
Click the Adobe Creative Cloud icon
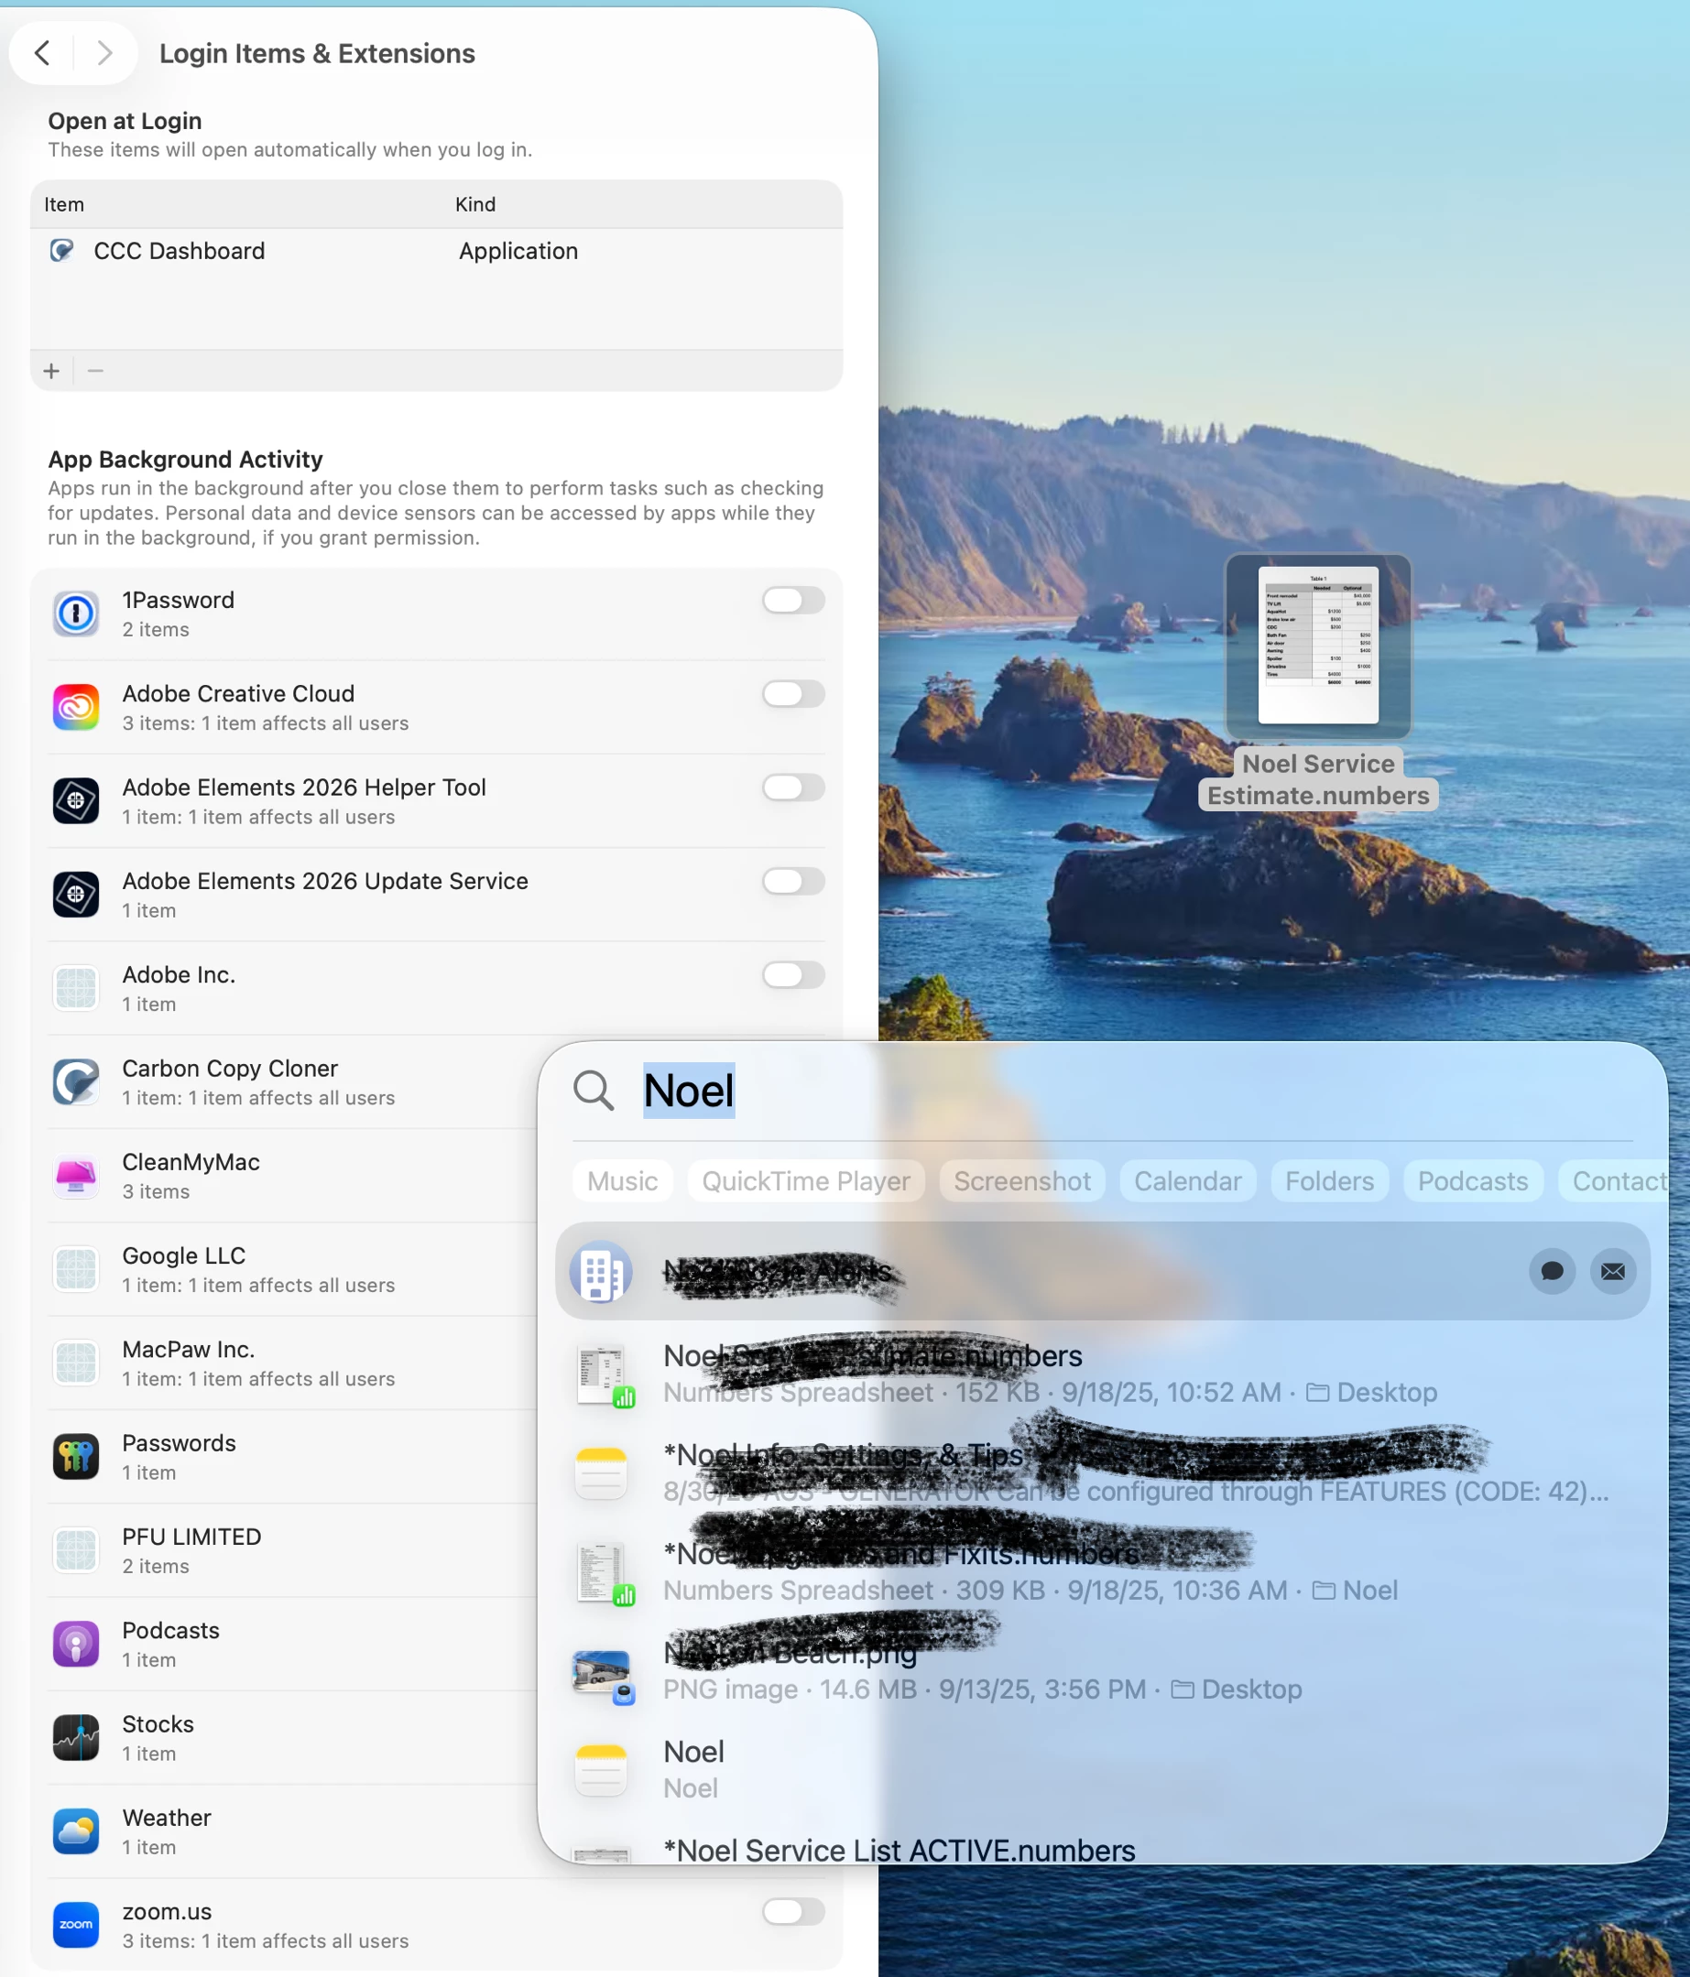(76, 707)
